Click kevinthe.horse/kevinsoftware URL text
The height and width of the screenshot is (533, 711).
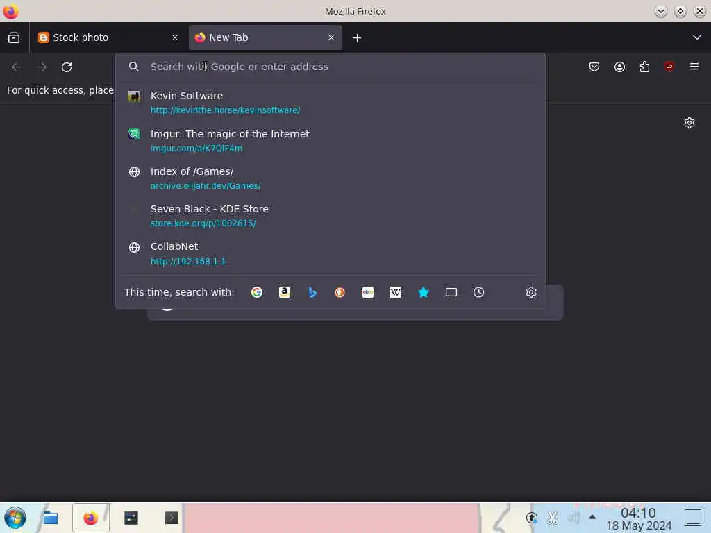point(226,110)
